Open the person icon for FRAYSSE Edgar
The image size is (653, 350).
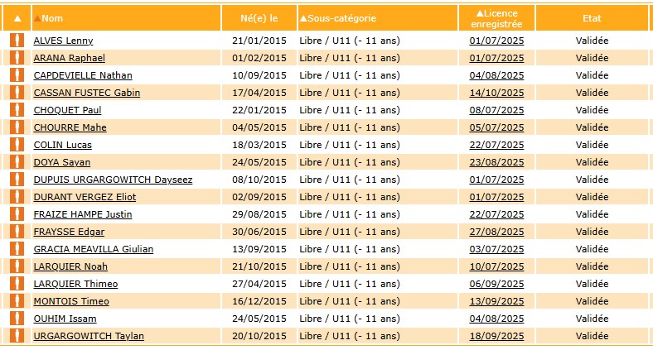coord(17,232)
